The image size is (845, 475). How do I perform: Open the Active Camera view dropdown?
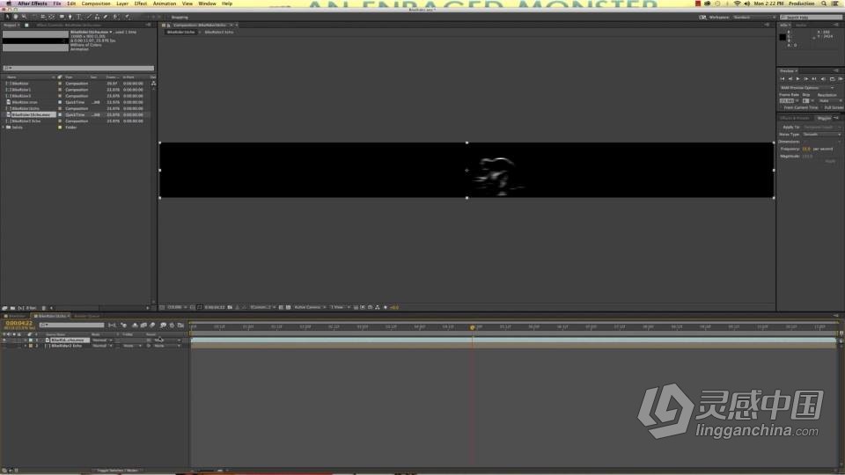pos(310,308)
